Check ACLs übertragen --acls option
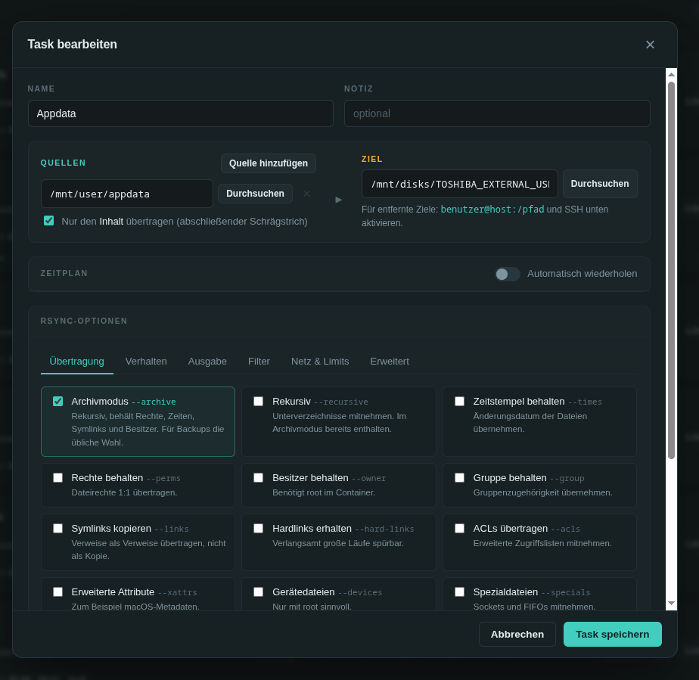 [x=460, y=529]
